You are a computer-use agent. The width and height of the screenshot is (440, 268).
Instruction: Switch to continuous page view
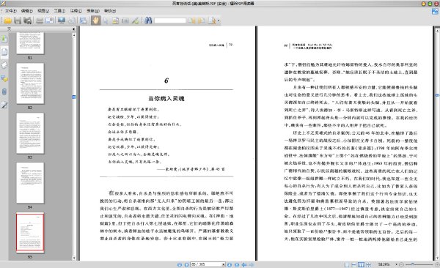pyautogui.click(x=354, y=264)
